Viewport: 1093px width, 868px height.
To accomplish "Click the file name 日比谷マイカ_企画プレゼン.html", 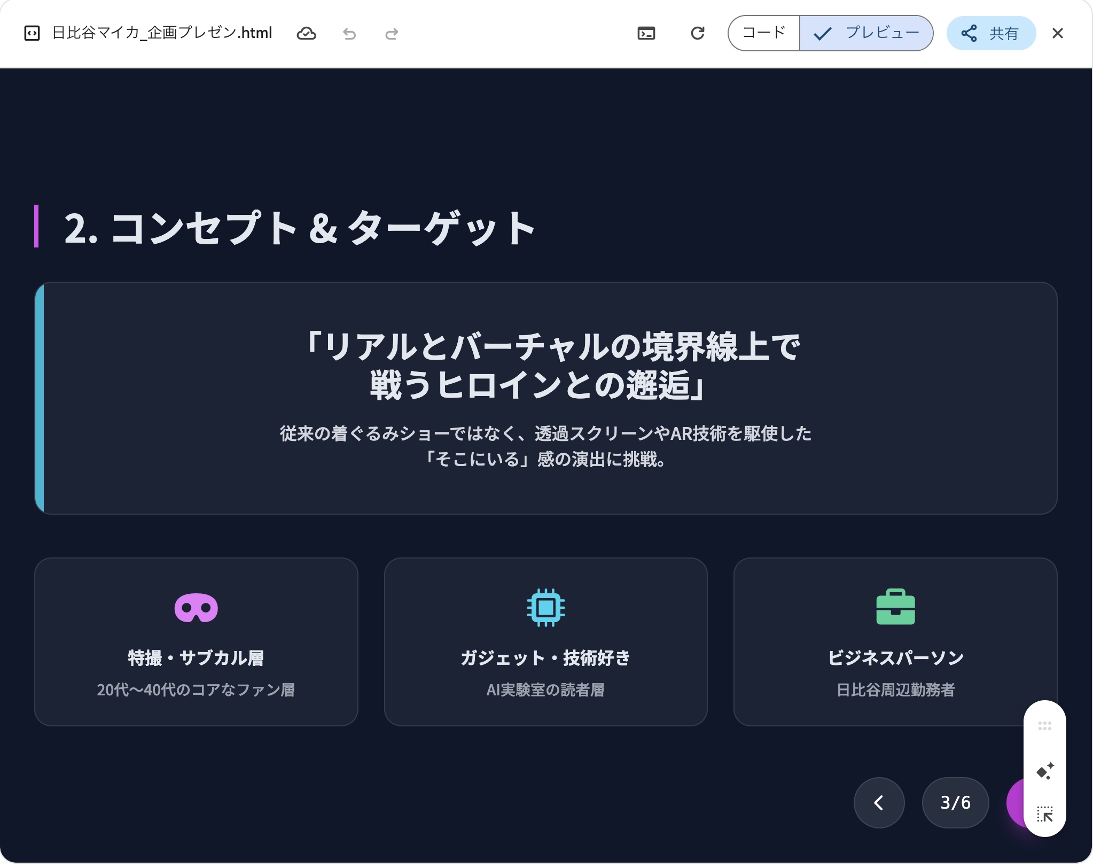I will point(162,33).
